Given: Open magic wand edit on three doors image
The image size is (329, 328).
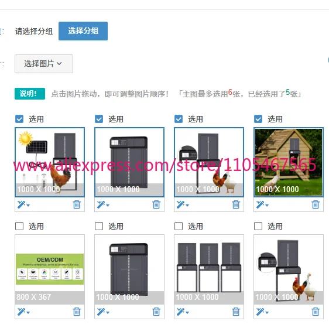Looking at the screenshot, I should coord(183,312).
